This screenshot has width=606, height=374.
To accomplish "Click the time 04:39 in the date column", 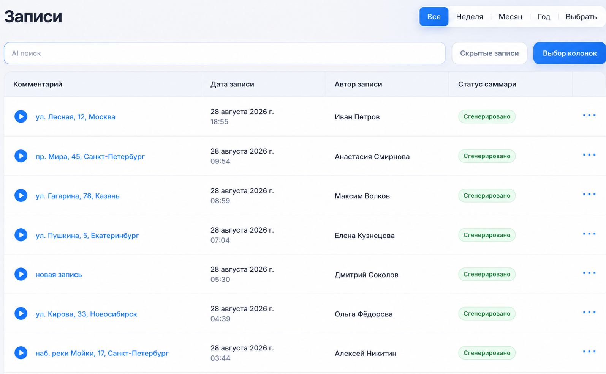I will [220, 319].
